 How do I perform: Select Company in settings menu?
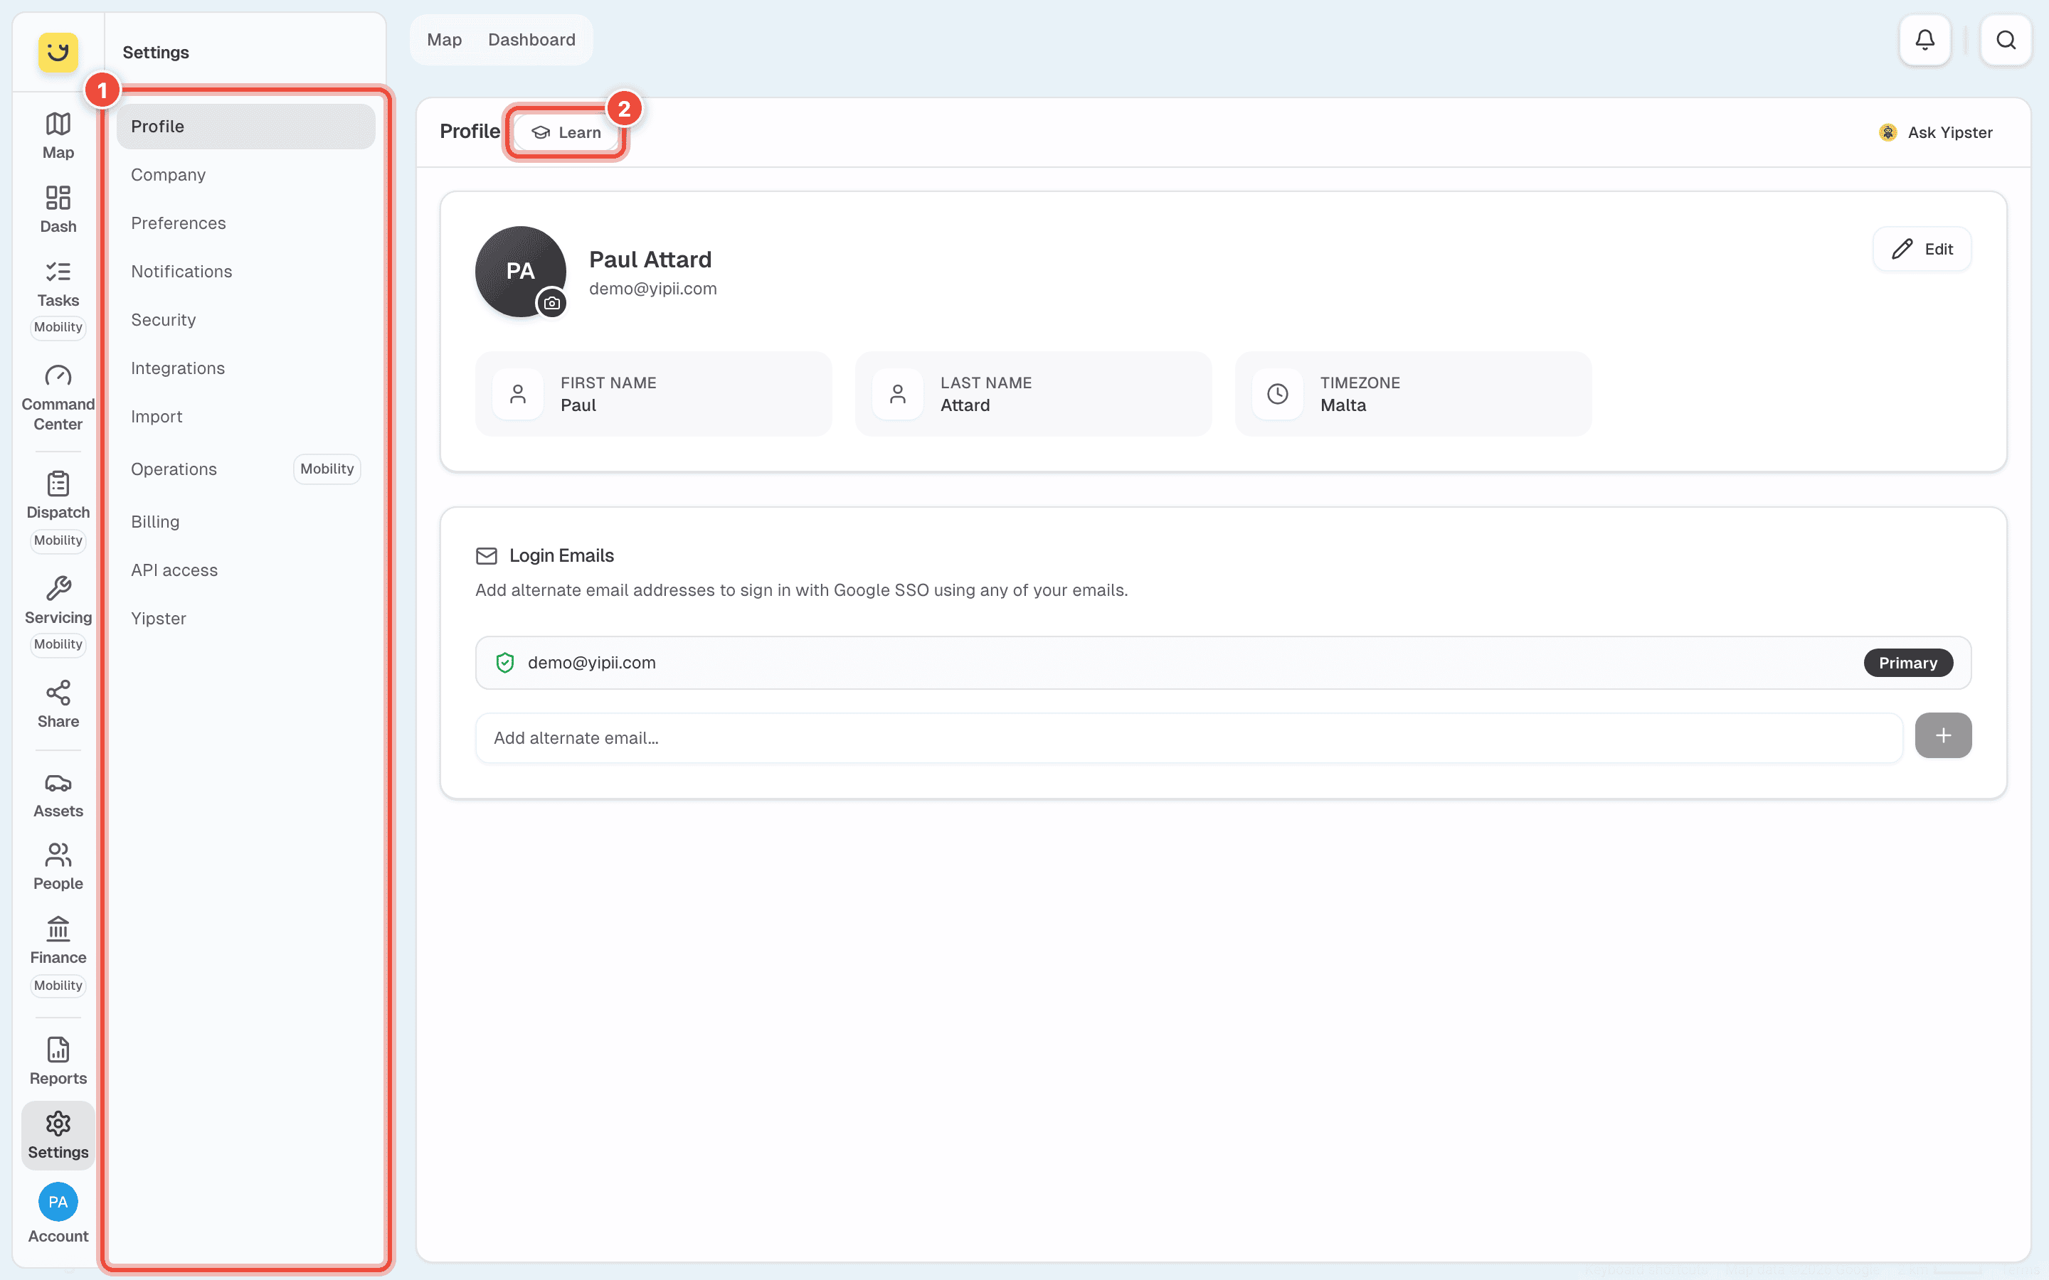click(245, 174)
